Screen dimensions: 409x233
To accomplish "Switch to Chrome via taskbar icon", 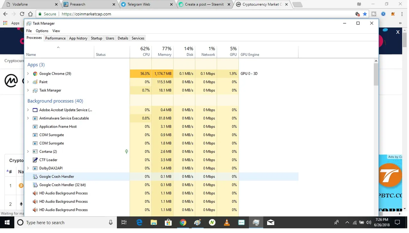I will 183,222.
